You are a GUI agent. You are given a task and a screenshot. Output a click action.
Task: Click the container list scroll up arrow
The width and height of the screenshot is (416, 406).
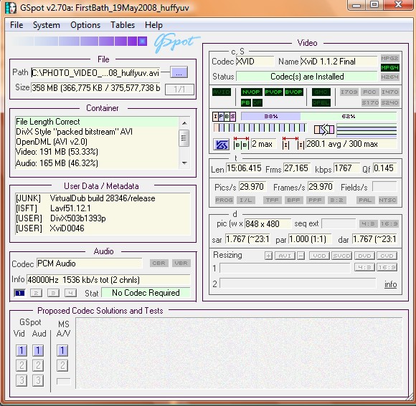(x=184, y=123)
